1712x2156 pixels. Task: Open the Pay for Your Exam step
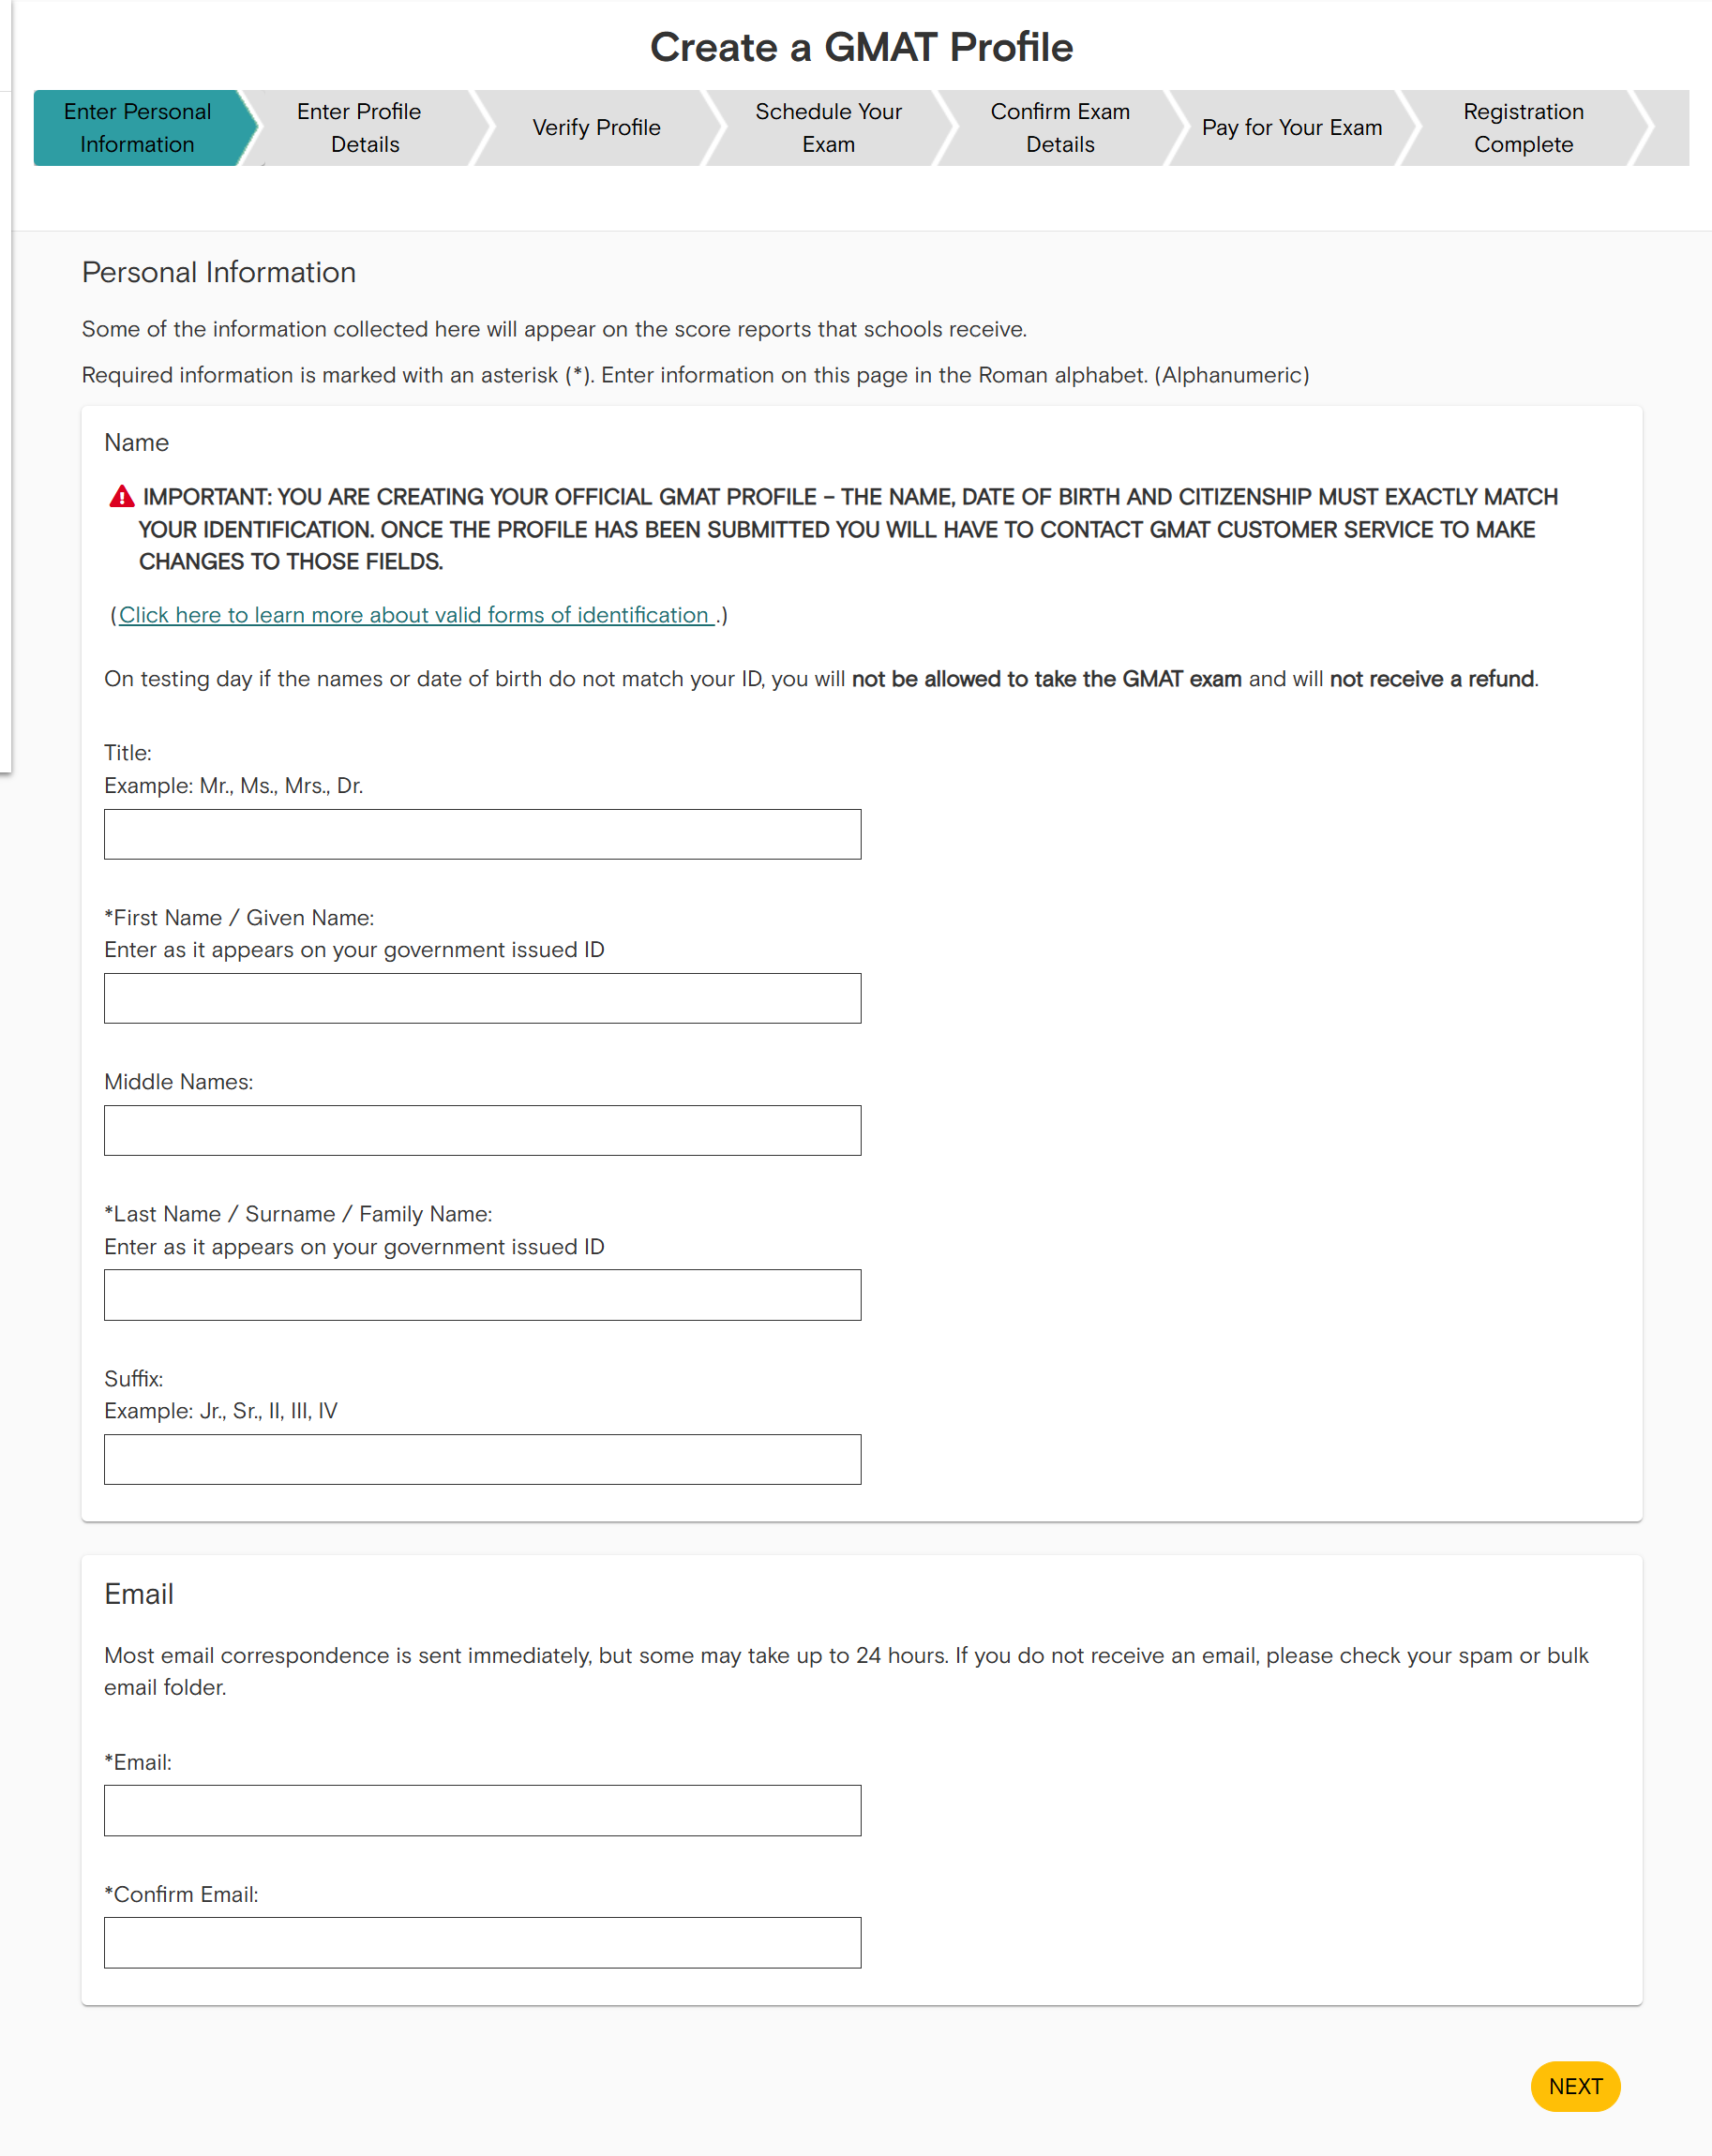tap(1292, 128)
